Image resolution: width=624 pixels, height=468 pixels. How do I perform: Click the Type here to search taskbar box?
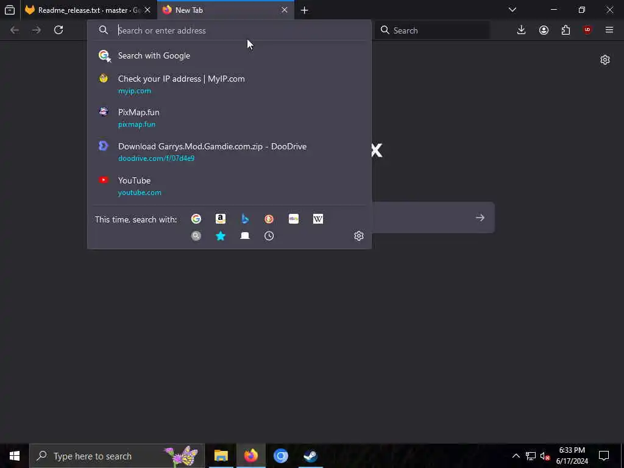(117, 456)
